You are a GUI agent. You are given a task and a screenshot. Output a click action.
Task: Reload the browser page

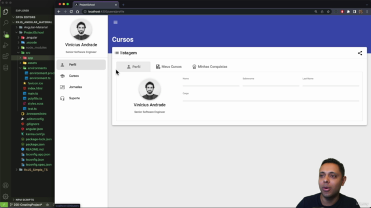click(71, 12)
